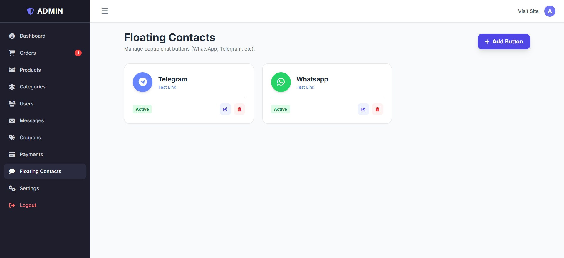Edit the Whatsapp contact button
This screenshot has height=258, width=564.
(x=363, y=109)
